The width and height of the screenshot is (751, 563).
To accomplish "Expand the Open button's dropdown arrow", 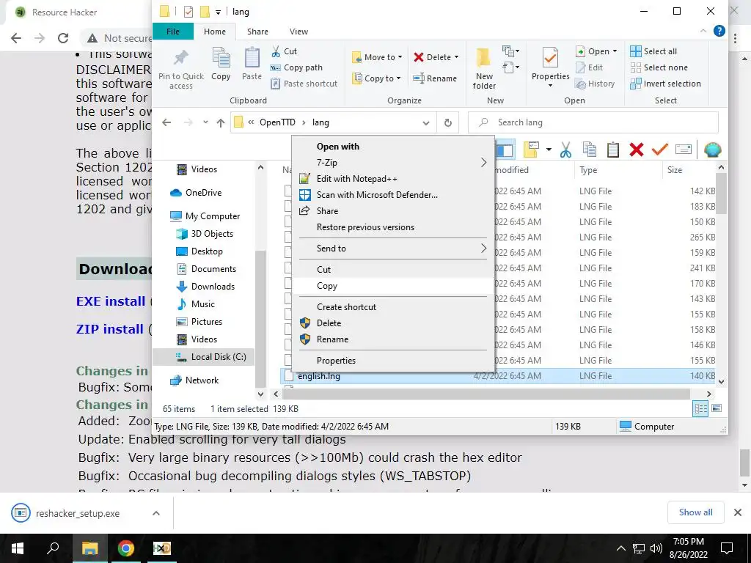I will tap(615, 51).
